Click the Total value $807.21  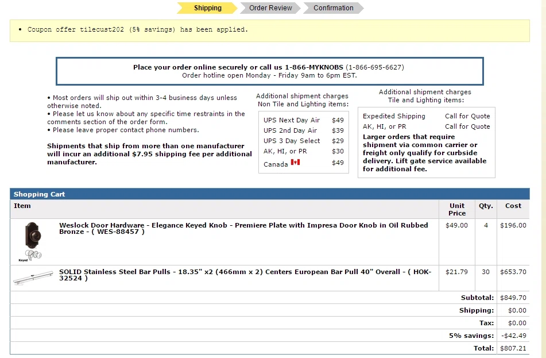pos(513,348)
